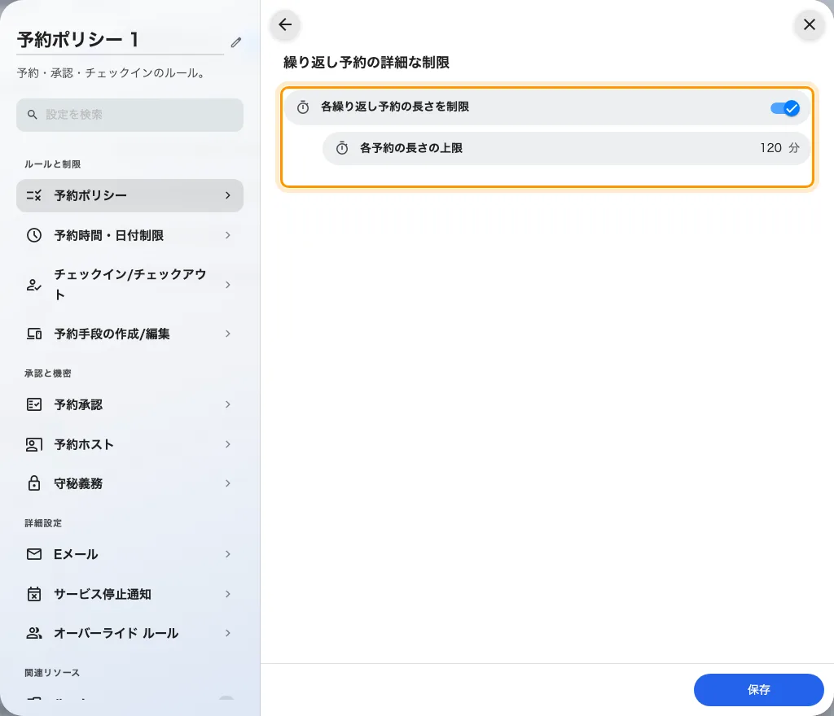Expand chevron on 予約時間・日付制限 row
Image resolution: width=834 pixels, height=716 pixels.
click(x=228, y=235)
